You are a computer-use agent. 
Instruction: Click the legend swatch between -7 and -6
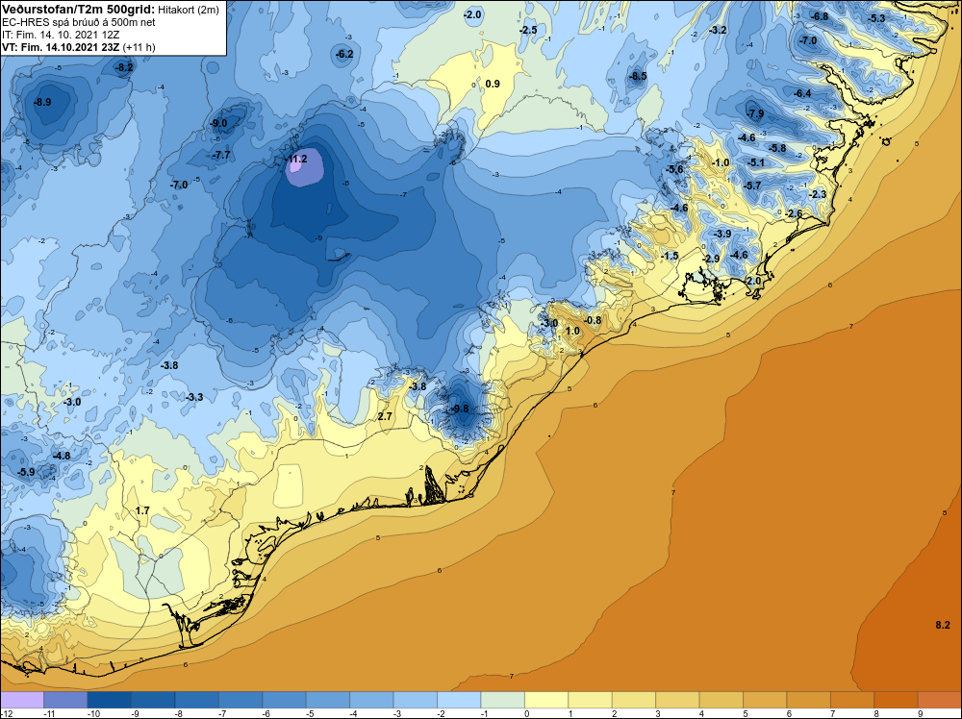click(x=240, y=700)
